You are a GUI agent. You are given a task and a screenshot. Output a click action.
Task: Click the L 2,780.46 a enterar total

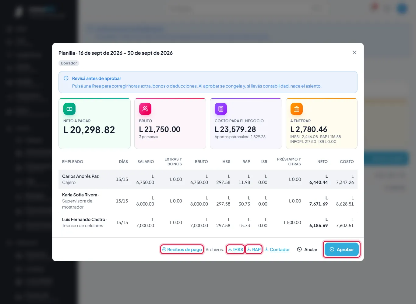click(x=309, y=130)
